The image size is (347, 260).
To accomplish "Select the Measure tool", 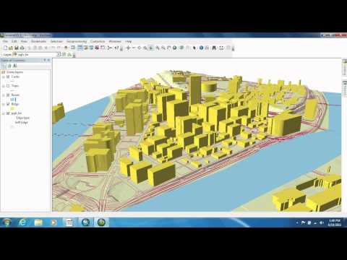I will click(x=221, y=48).
